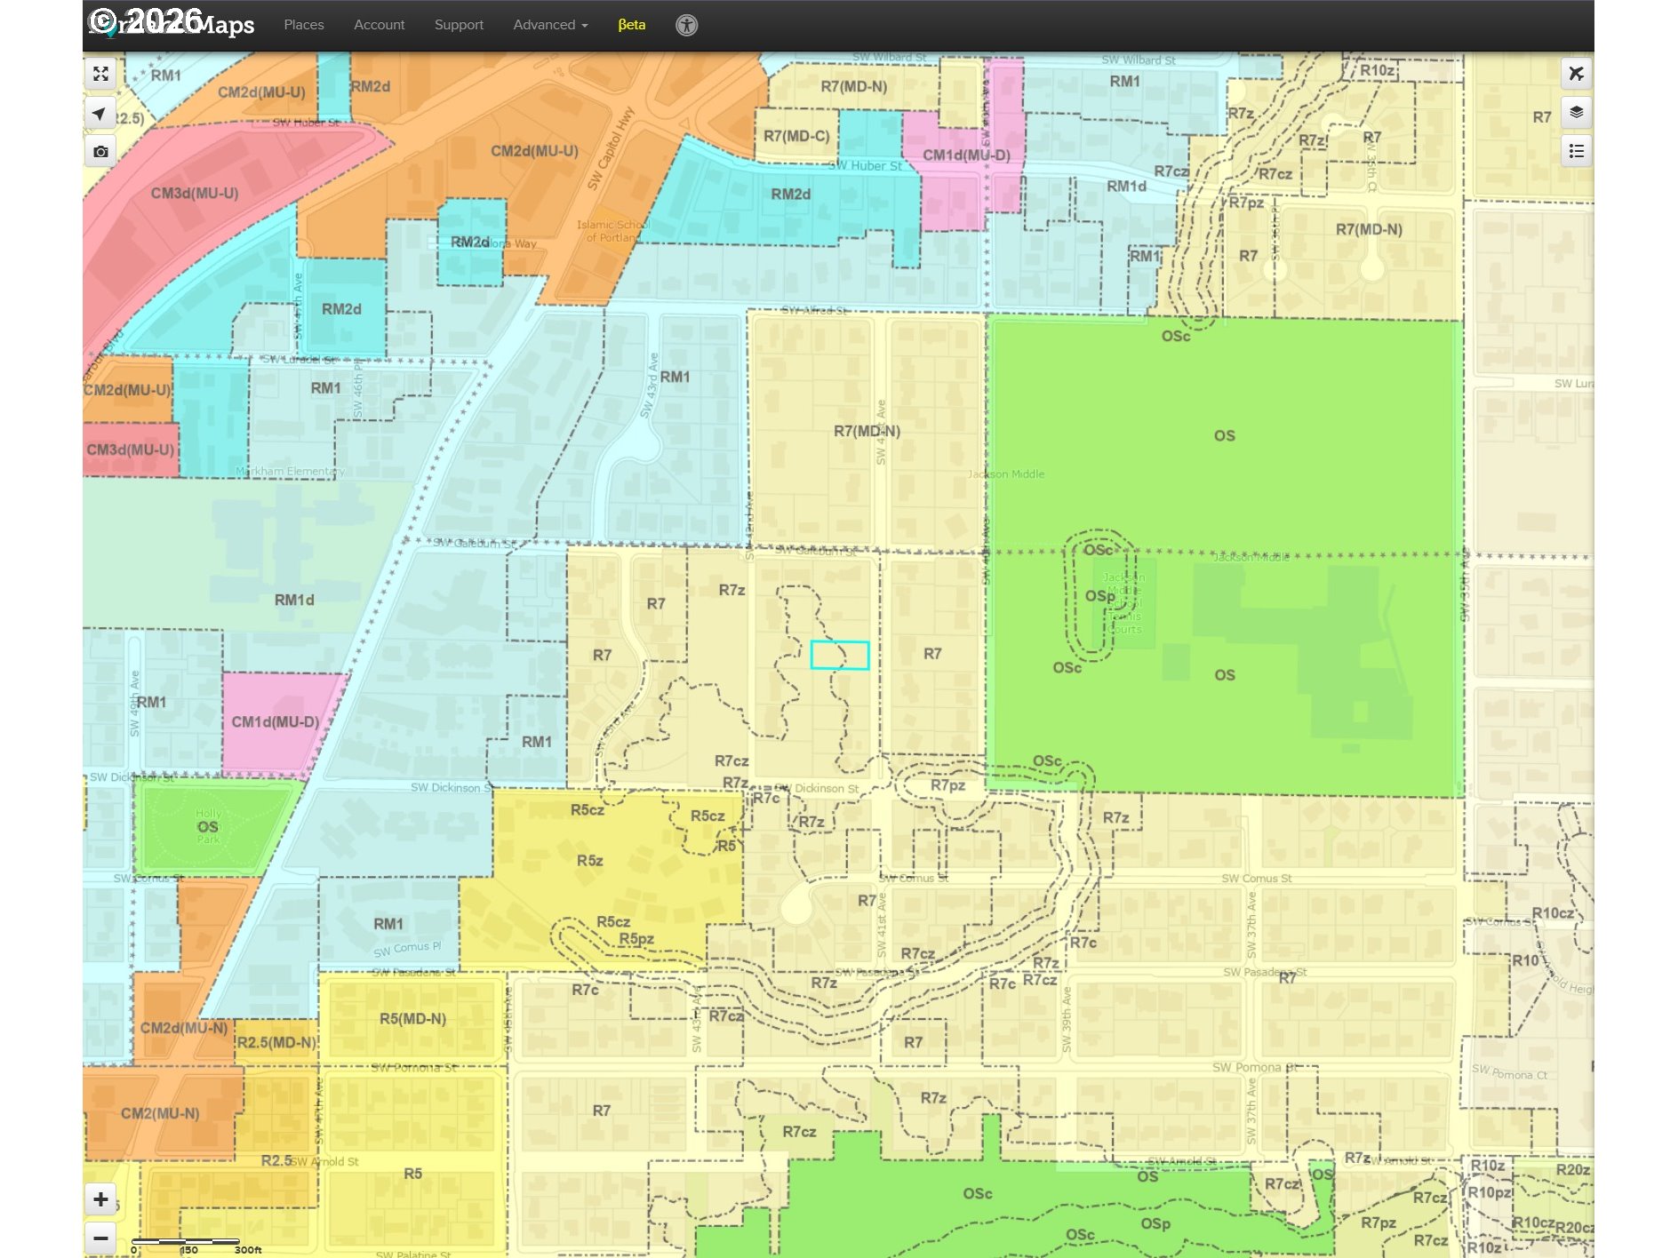Click the R7(MD-N) label near SW 42nd Ave
The image size is (1678, 1258).
[867, 431]
